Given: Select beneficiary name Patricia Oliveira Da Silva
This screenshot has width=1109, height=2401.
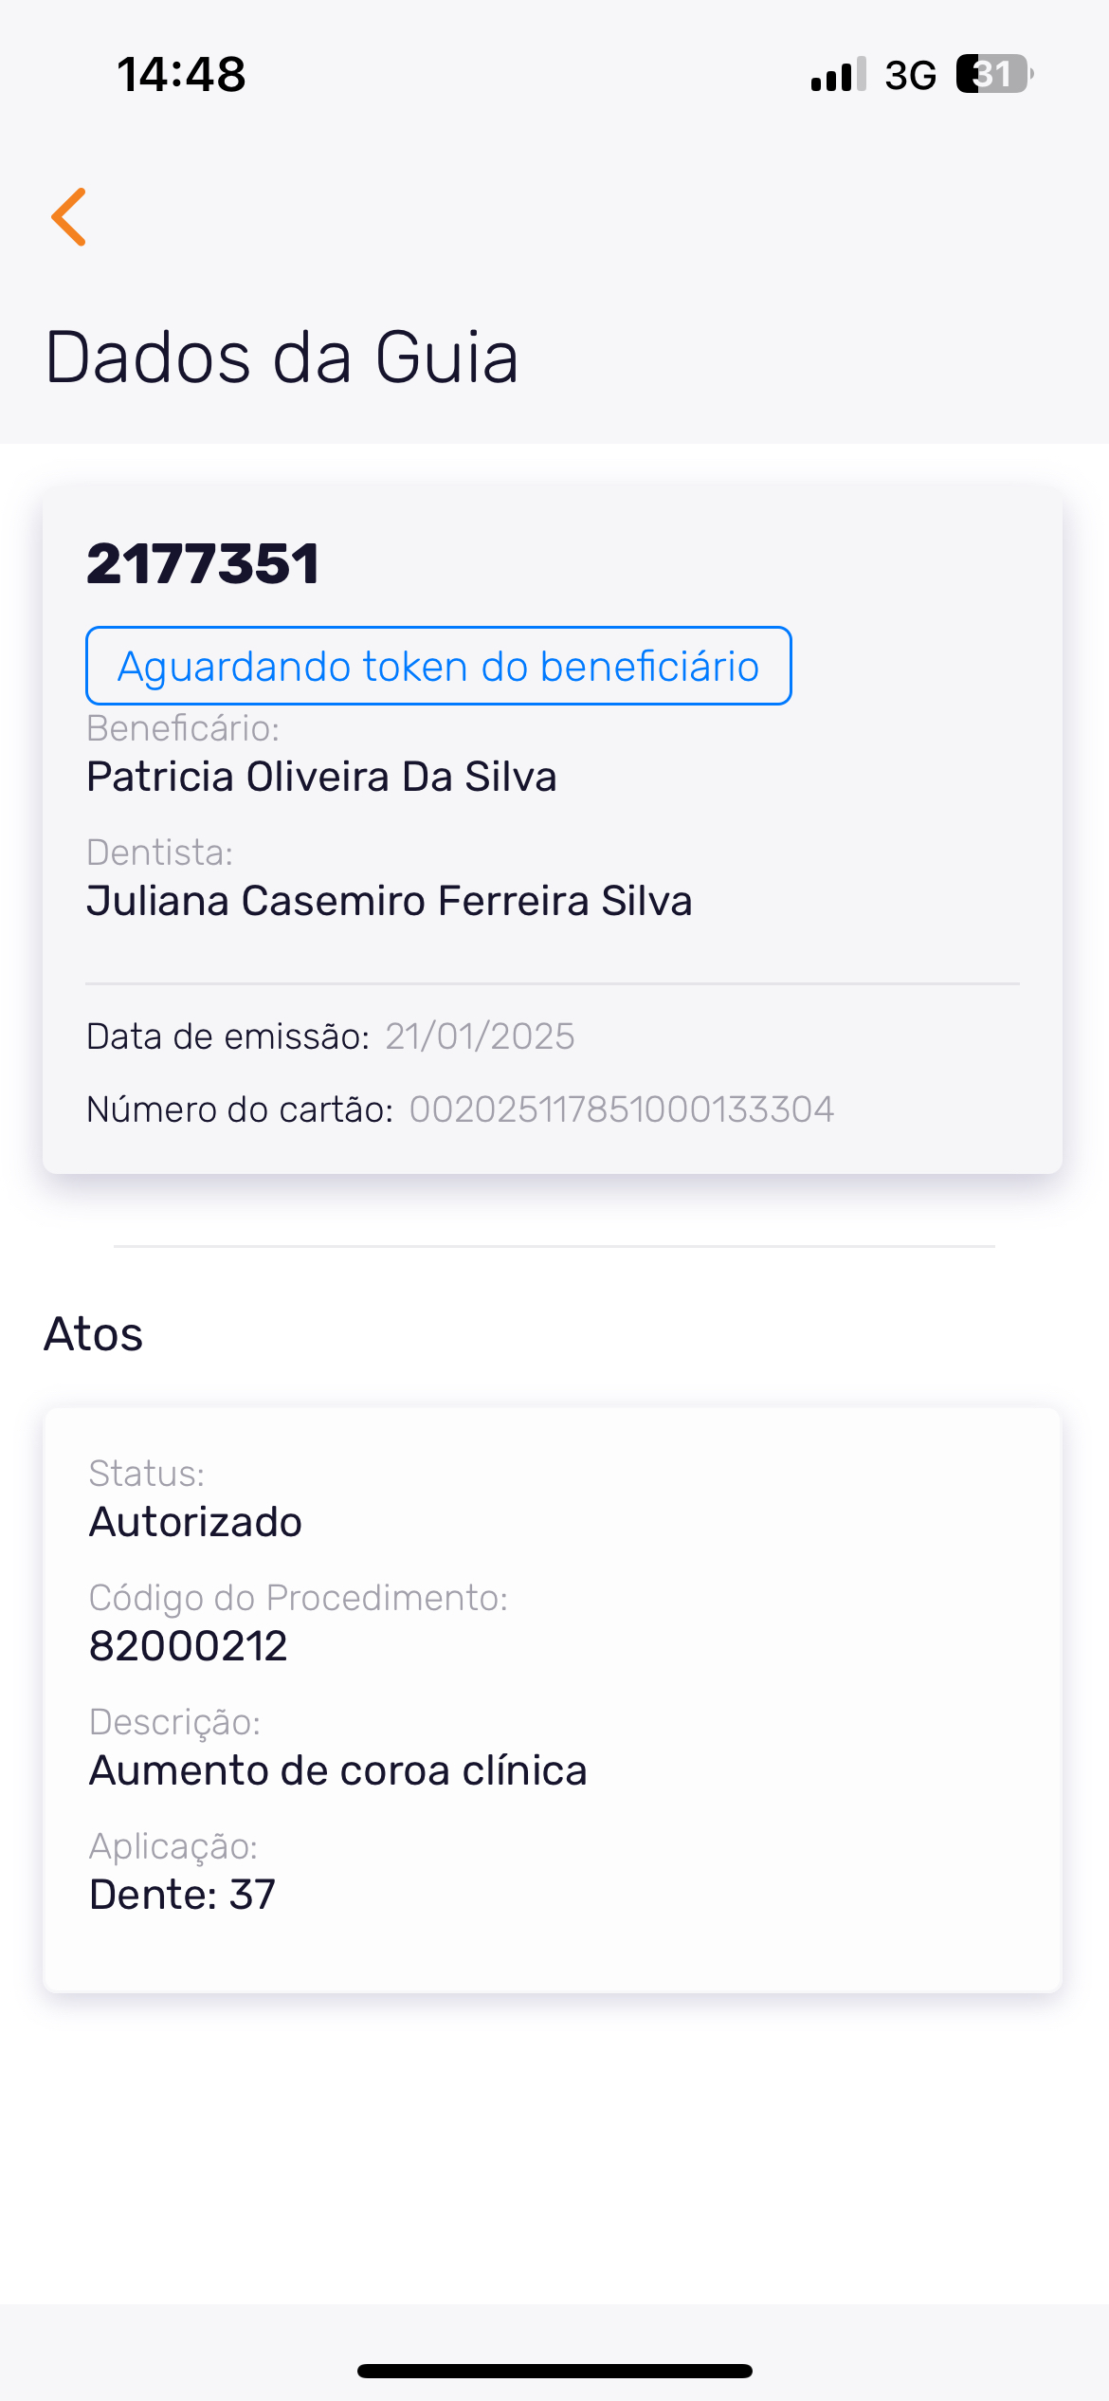Looking at the screenshot, I should [321, 777].
